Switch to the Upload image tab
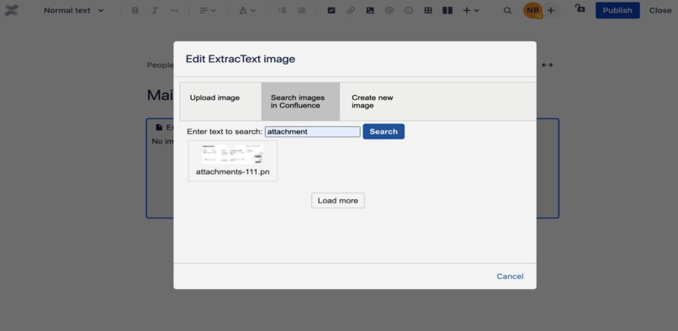This screenshot has width=678, height=331. click(x=220, y=102)
